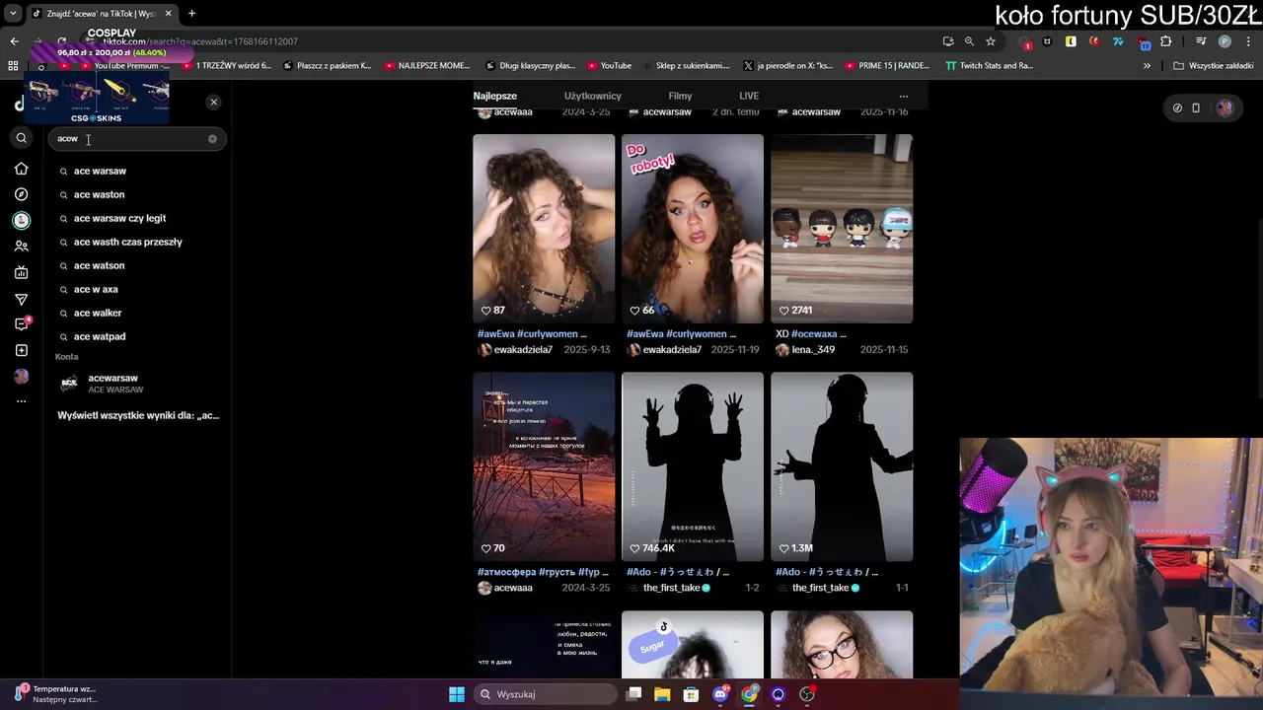
Task: Open the Sugar sticker video thumbnail
Action: (x=693, y=644)
